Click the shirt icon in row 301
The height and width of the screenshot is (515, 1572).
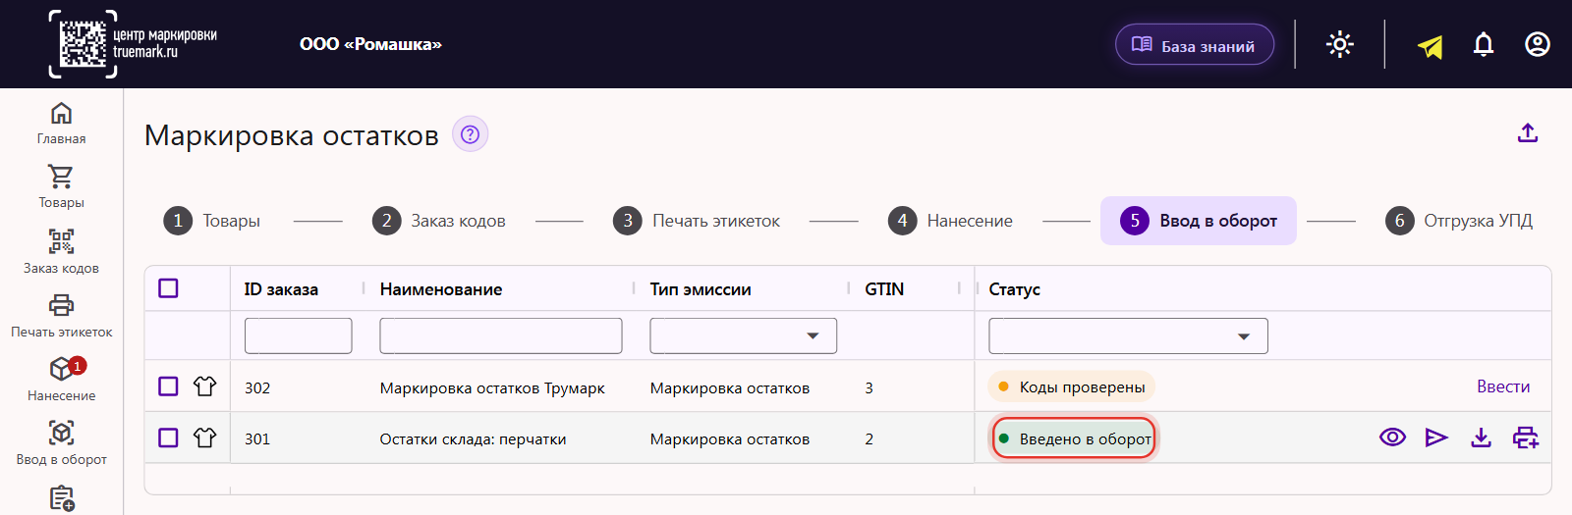[204, 438]
